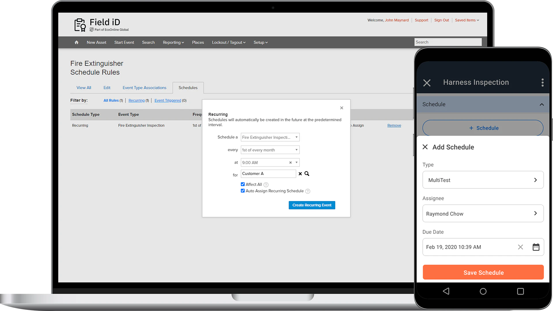Clear the Due Date with the X icon
Image resolution: width=553 pixels, height=311 pixels.
pos(520,247)
